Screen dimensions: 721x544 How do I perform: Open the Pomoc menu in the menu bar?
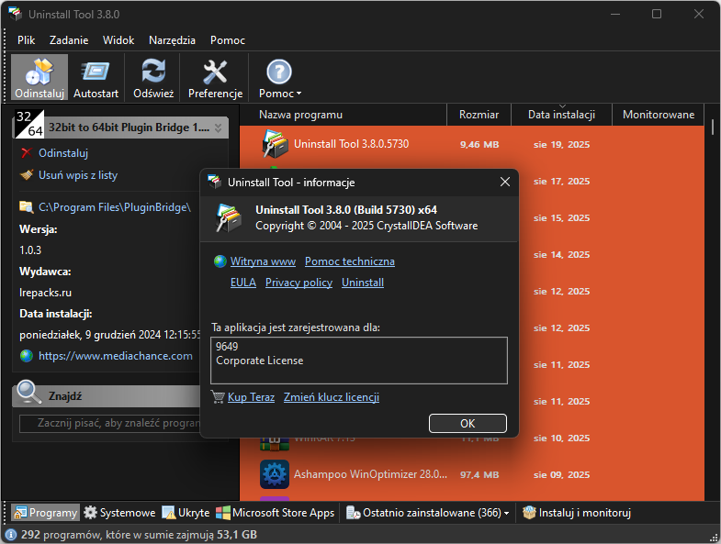click(x=228, y=40)
